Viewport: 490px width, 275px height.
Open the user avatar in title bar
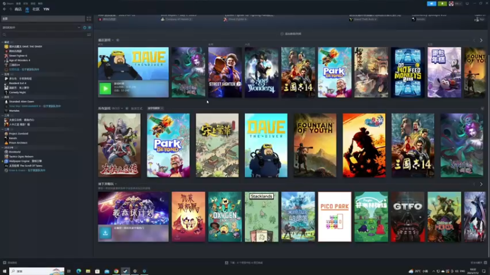click(451, 4)
